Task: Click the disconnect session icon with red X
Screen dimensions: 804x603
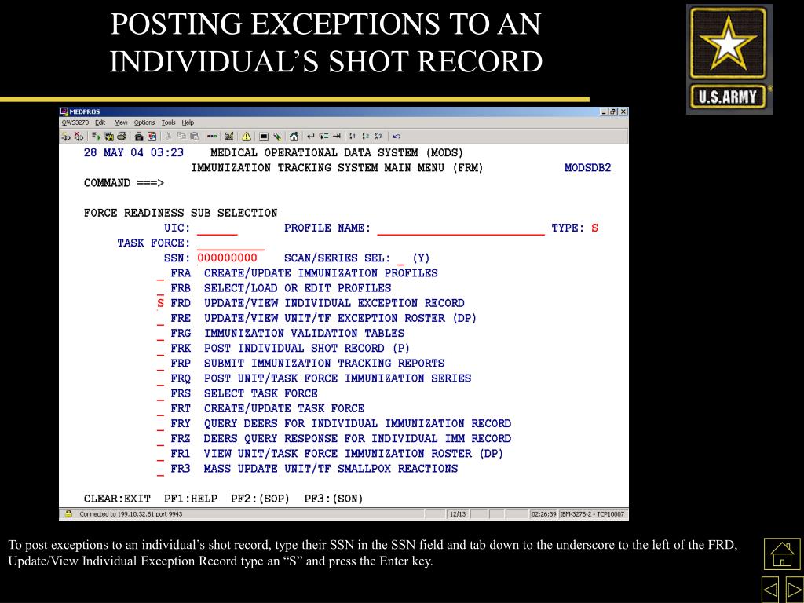Action: [79, 136]
